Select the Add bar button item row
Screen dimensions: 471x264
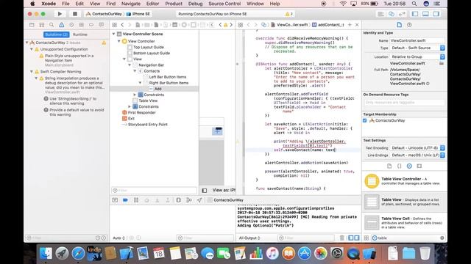click(x=155, y=89)
